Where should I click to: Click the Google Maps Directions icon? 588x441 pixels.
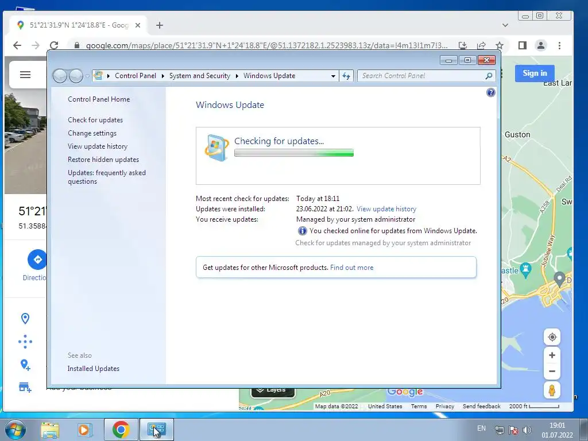tap(37, 260)
